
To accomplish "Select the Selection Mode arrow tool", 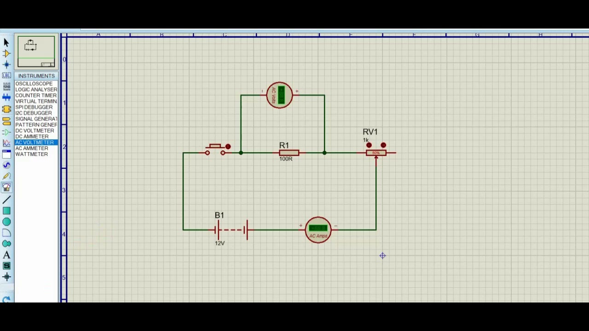I will [x=6, y=42].
